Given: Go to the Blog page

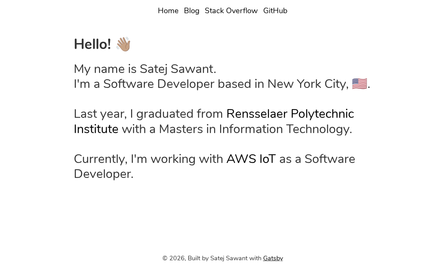Looking at the screenshot, I should (192, 11).
